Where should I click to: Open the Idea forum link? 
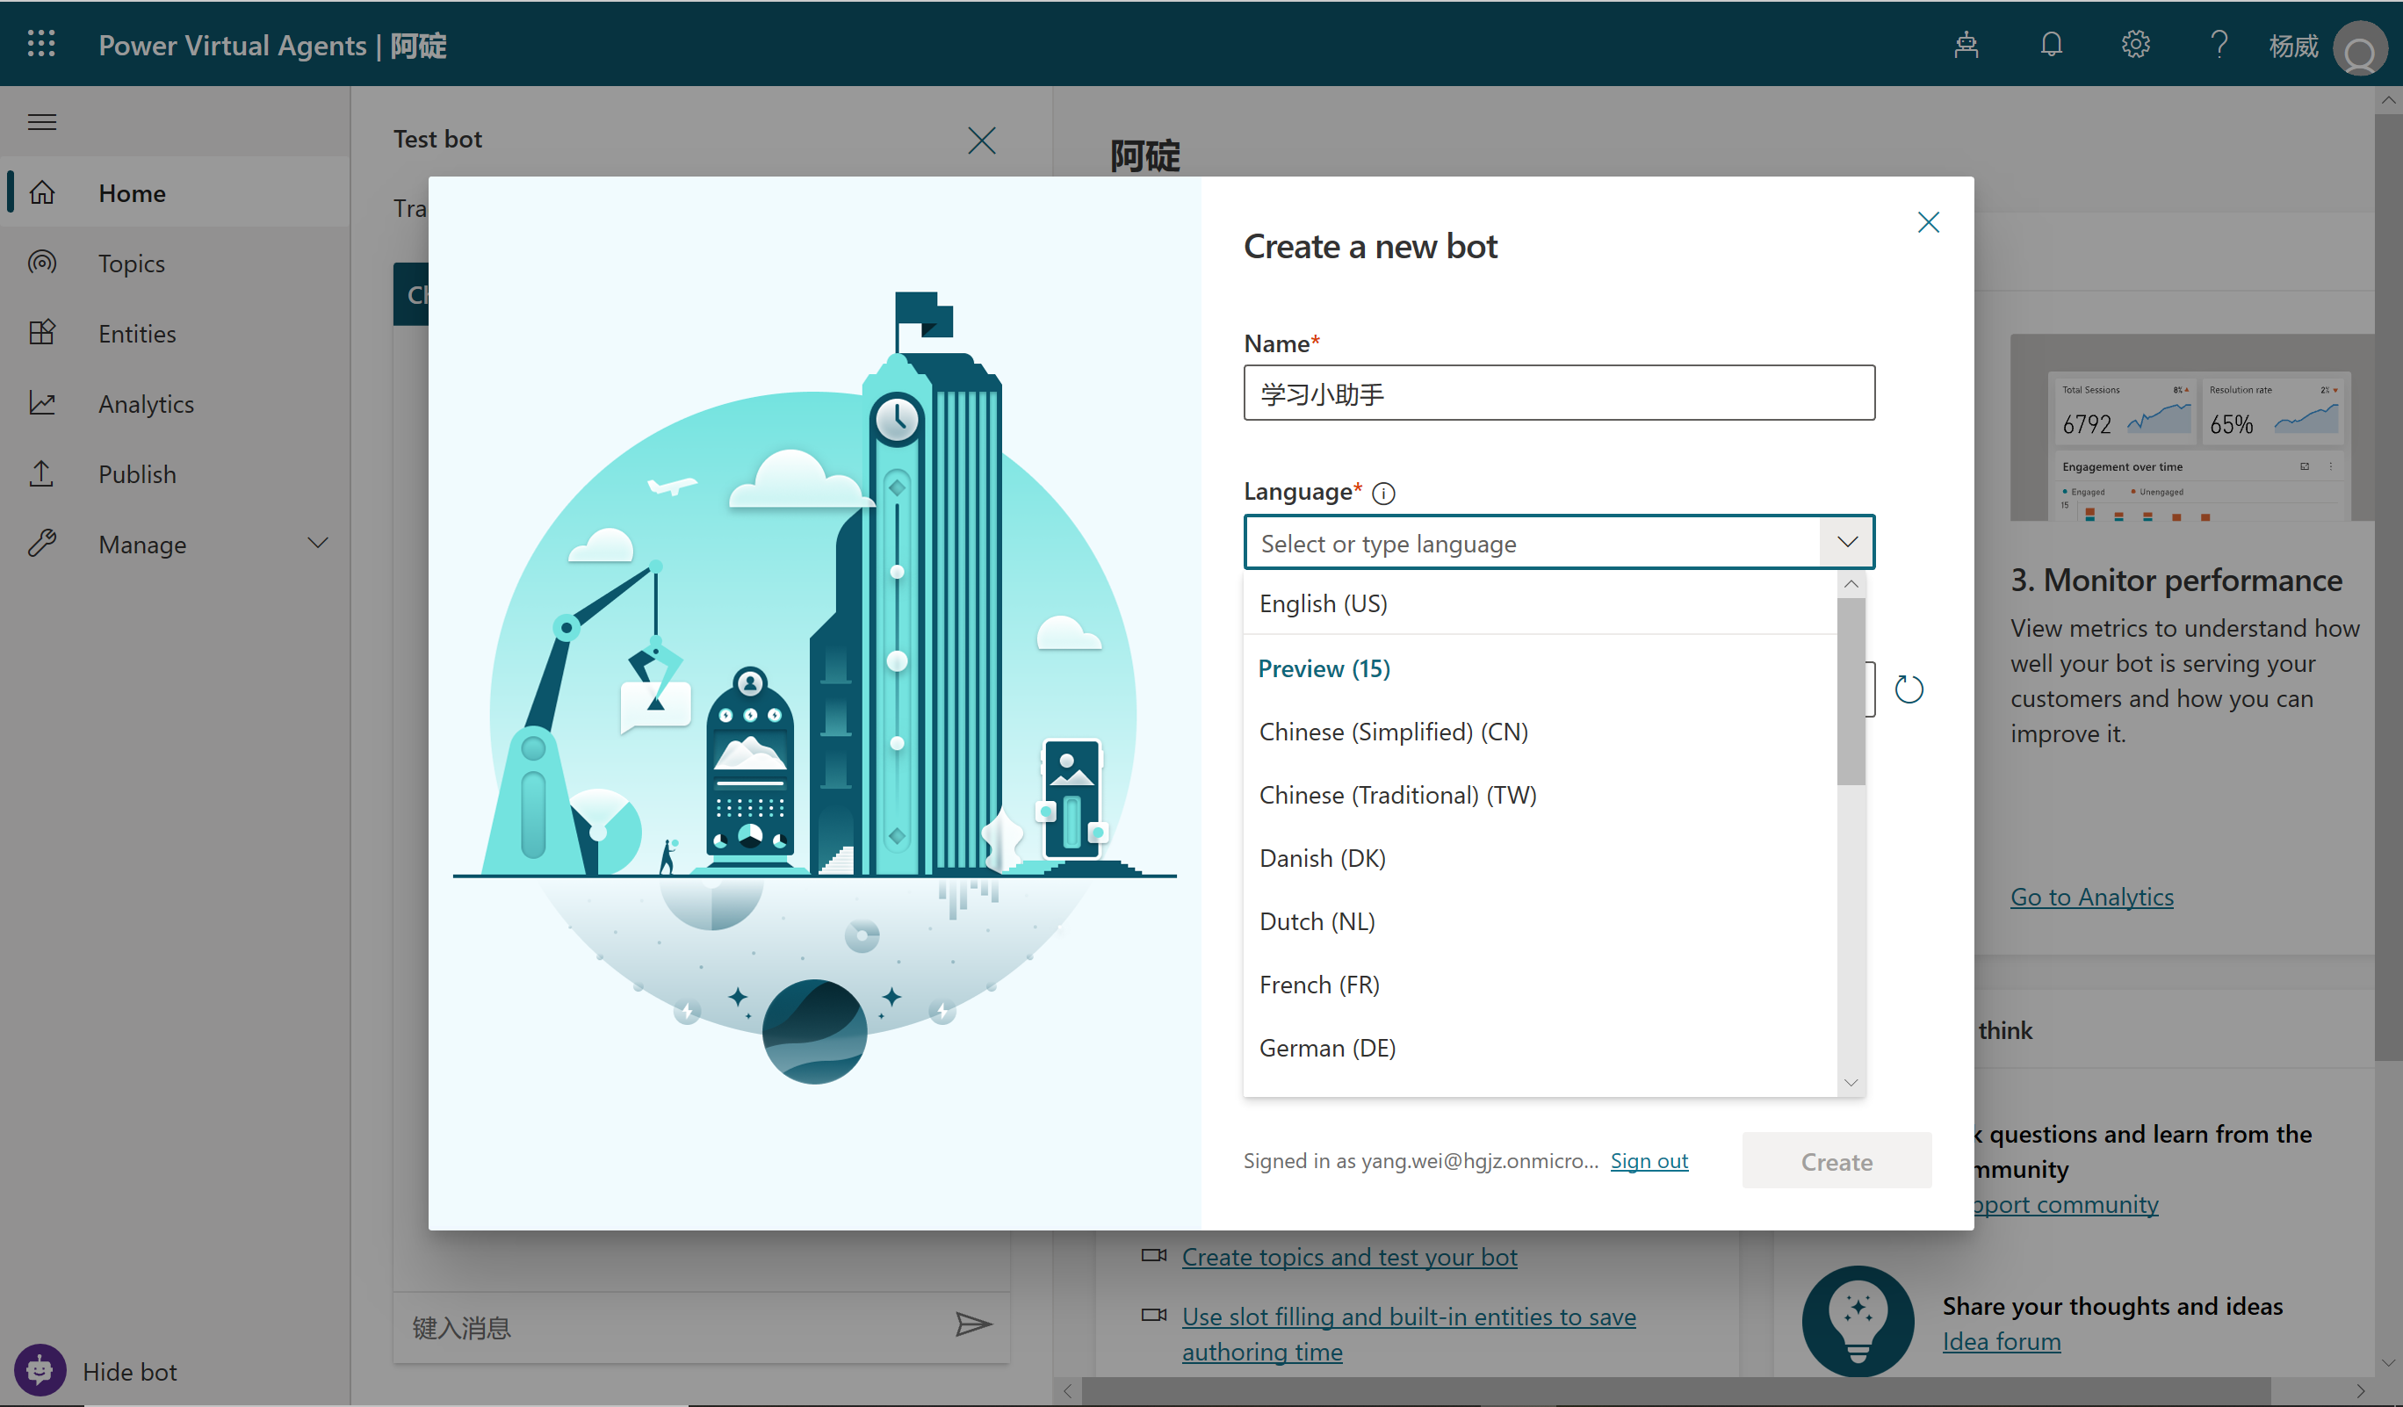click(x=2001, y=1341)
